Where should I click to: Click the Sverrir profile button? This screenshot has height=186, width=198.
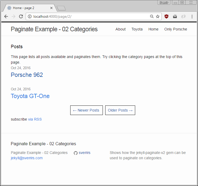[x=164, y=3]
